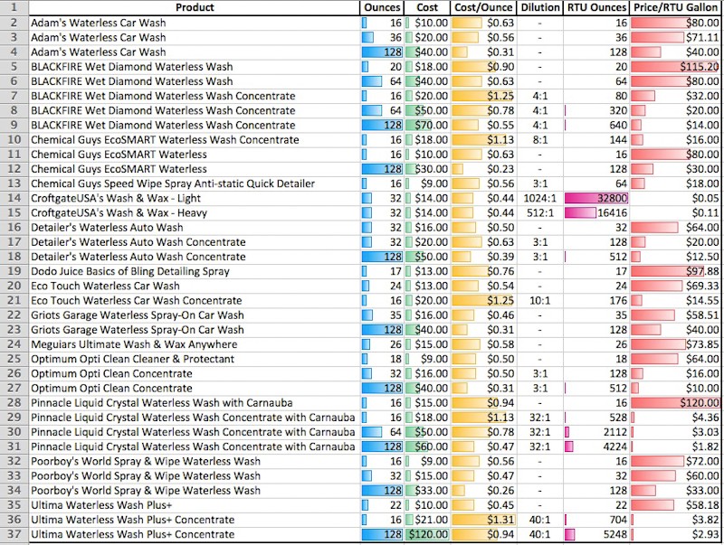
Task: Click the $0.23 Cost/Ounce cell
Action: [x=483, y=169]
